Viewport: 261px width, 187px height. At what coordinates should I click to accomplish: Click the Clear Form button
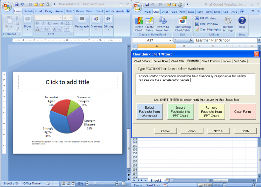[243, 111]
